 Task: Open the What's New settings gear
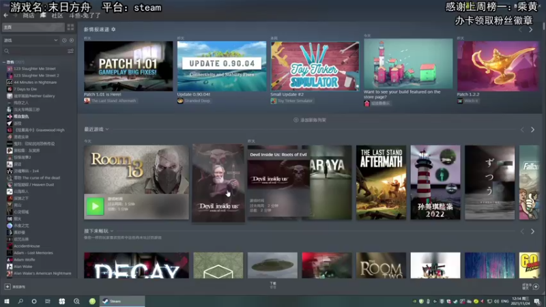tap(113, 29)
